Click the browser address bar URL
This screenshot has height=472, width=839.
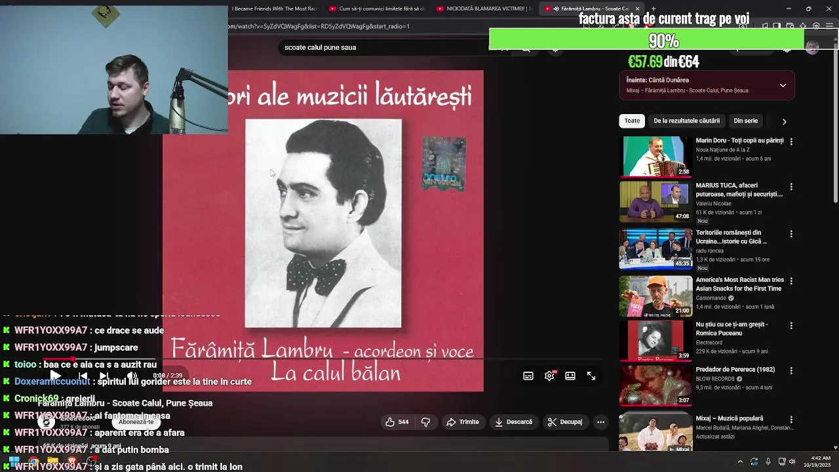click(x=319, y=26)
